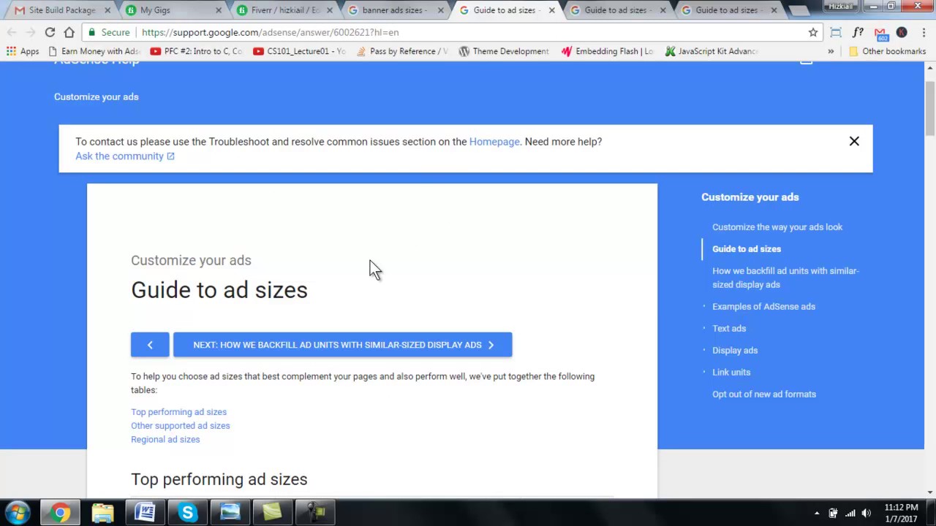Open the power status tray icon
Image resolution: width=936 pixels, height=526 pixels.
[x=833, y=514]
